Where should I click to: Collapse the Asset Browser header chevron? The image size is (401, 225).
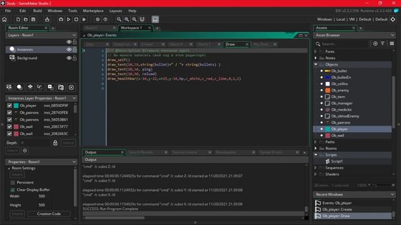(392, 35)
